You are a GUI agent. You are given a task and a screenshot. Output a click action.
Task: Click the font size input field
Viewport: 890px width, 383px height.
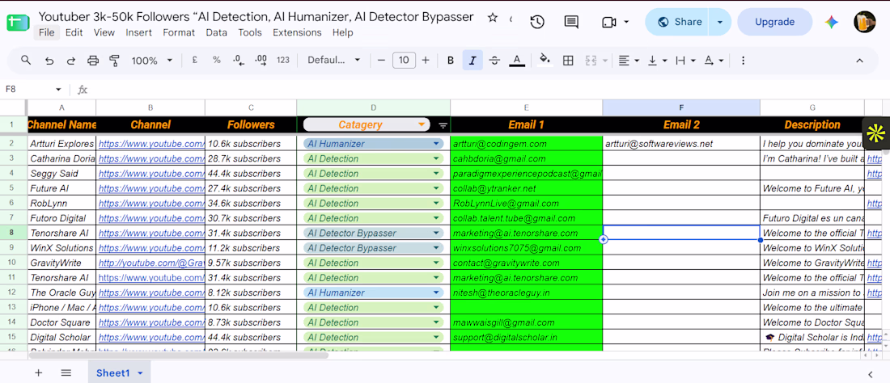tap(404, 60)
